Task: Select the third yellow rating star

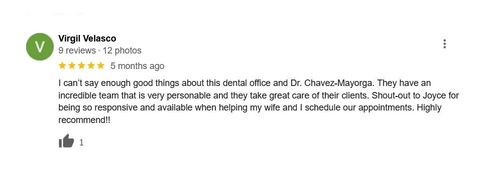Action: [81, 65]
